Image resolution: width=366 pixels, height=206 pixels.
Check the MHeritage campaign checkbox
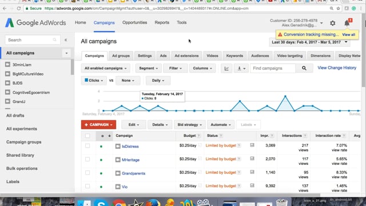click(87, 159)
